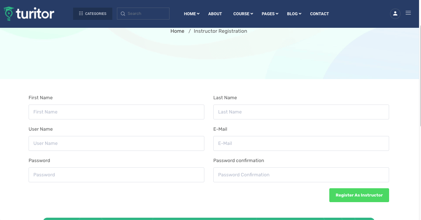421x220 pixels.
Task: Focus the Password Confirmation field
Action: (x=301, y=175)
